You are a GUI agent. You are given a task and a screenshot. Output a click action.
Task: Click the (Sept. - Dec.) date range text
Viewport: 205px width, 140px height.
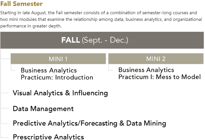[105, 40]
